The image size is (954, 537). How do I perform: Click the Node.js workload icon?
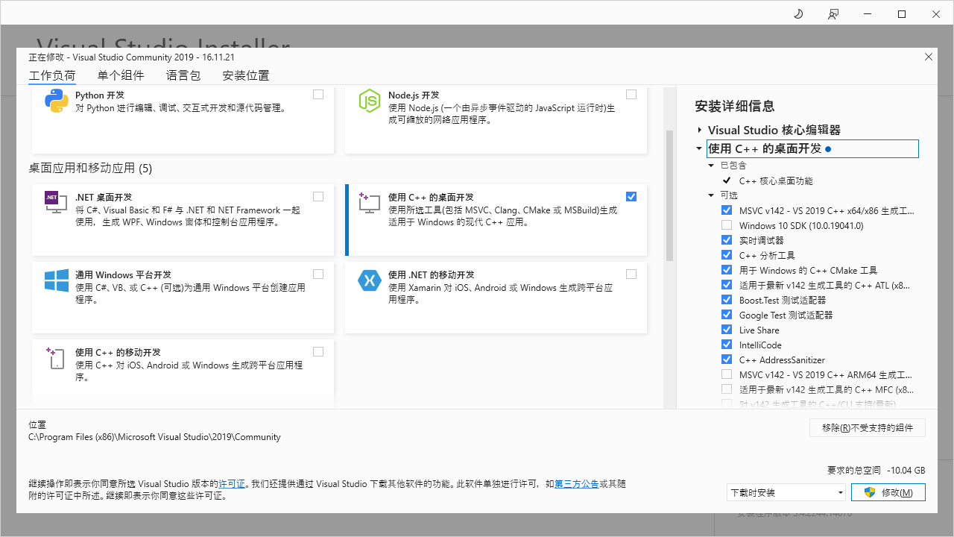pyautogui.click(x=370, y=101)
